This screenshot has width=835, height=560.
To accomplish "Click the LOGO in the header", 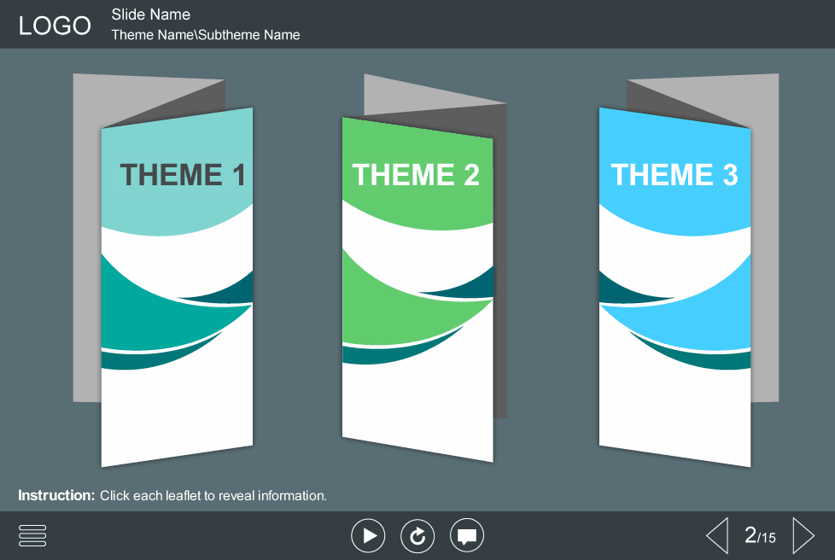I will 55,26.
